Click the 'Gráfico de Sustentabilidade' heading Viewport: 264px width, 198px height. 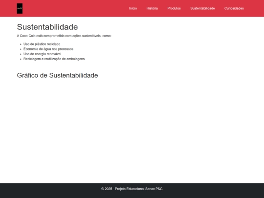(x=57, y=75)
